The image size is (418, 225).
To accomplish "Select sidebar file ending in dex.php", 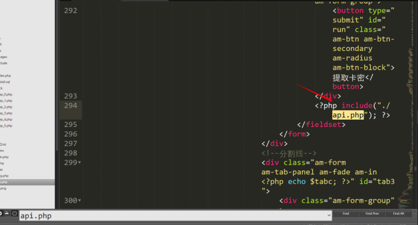I will 5,76.
